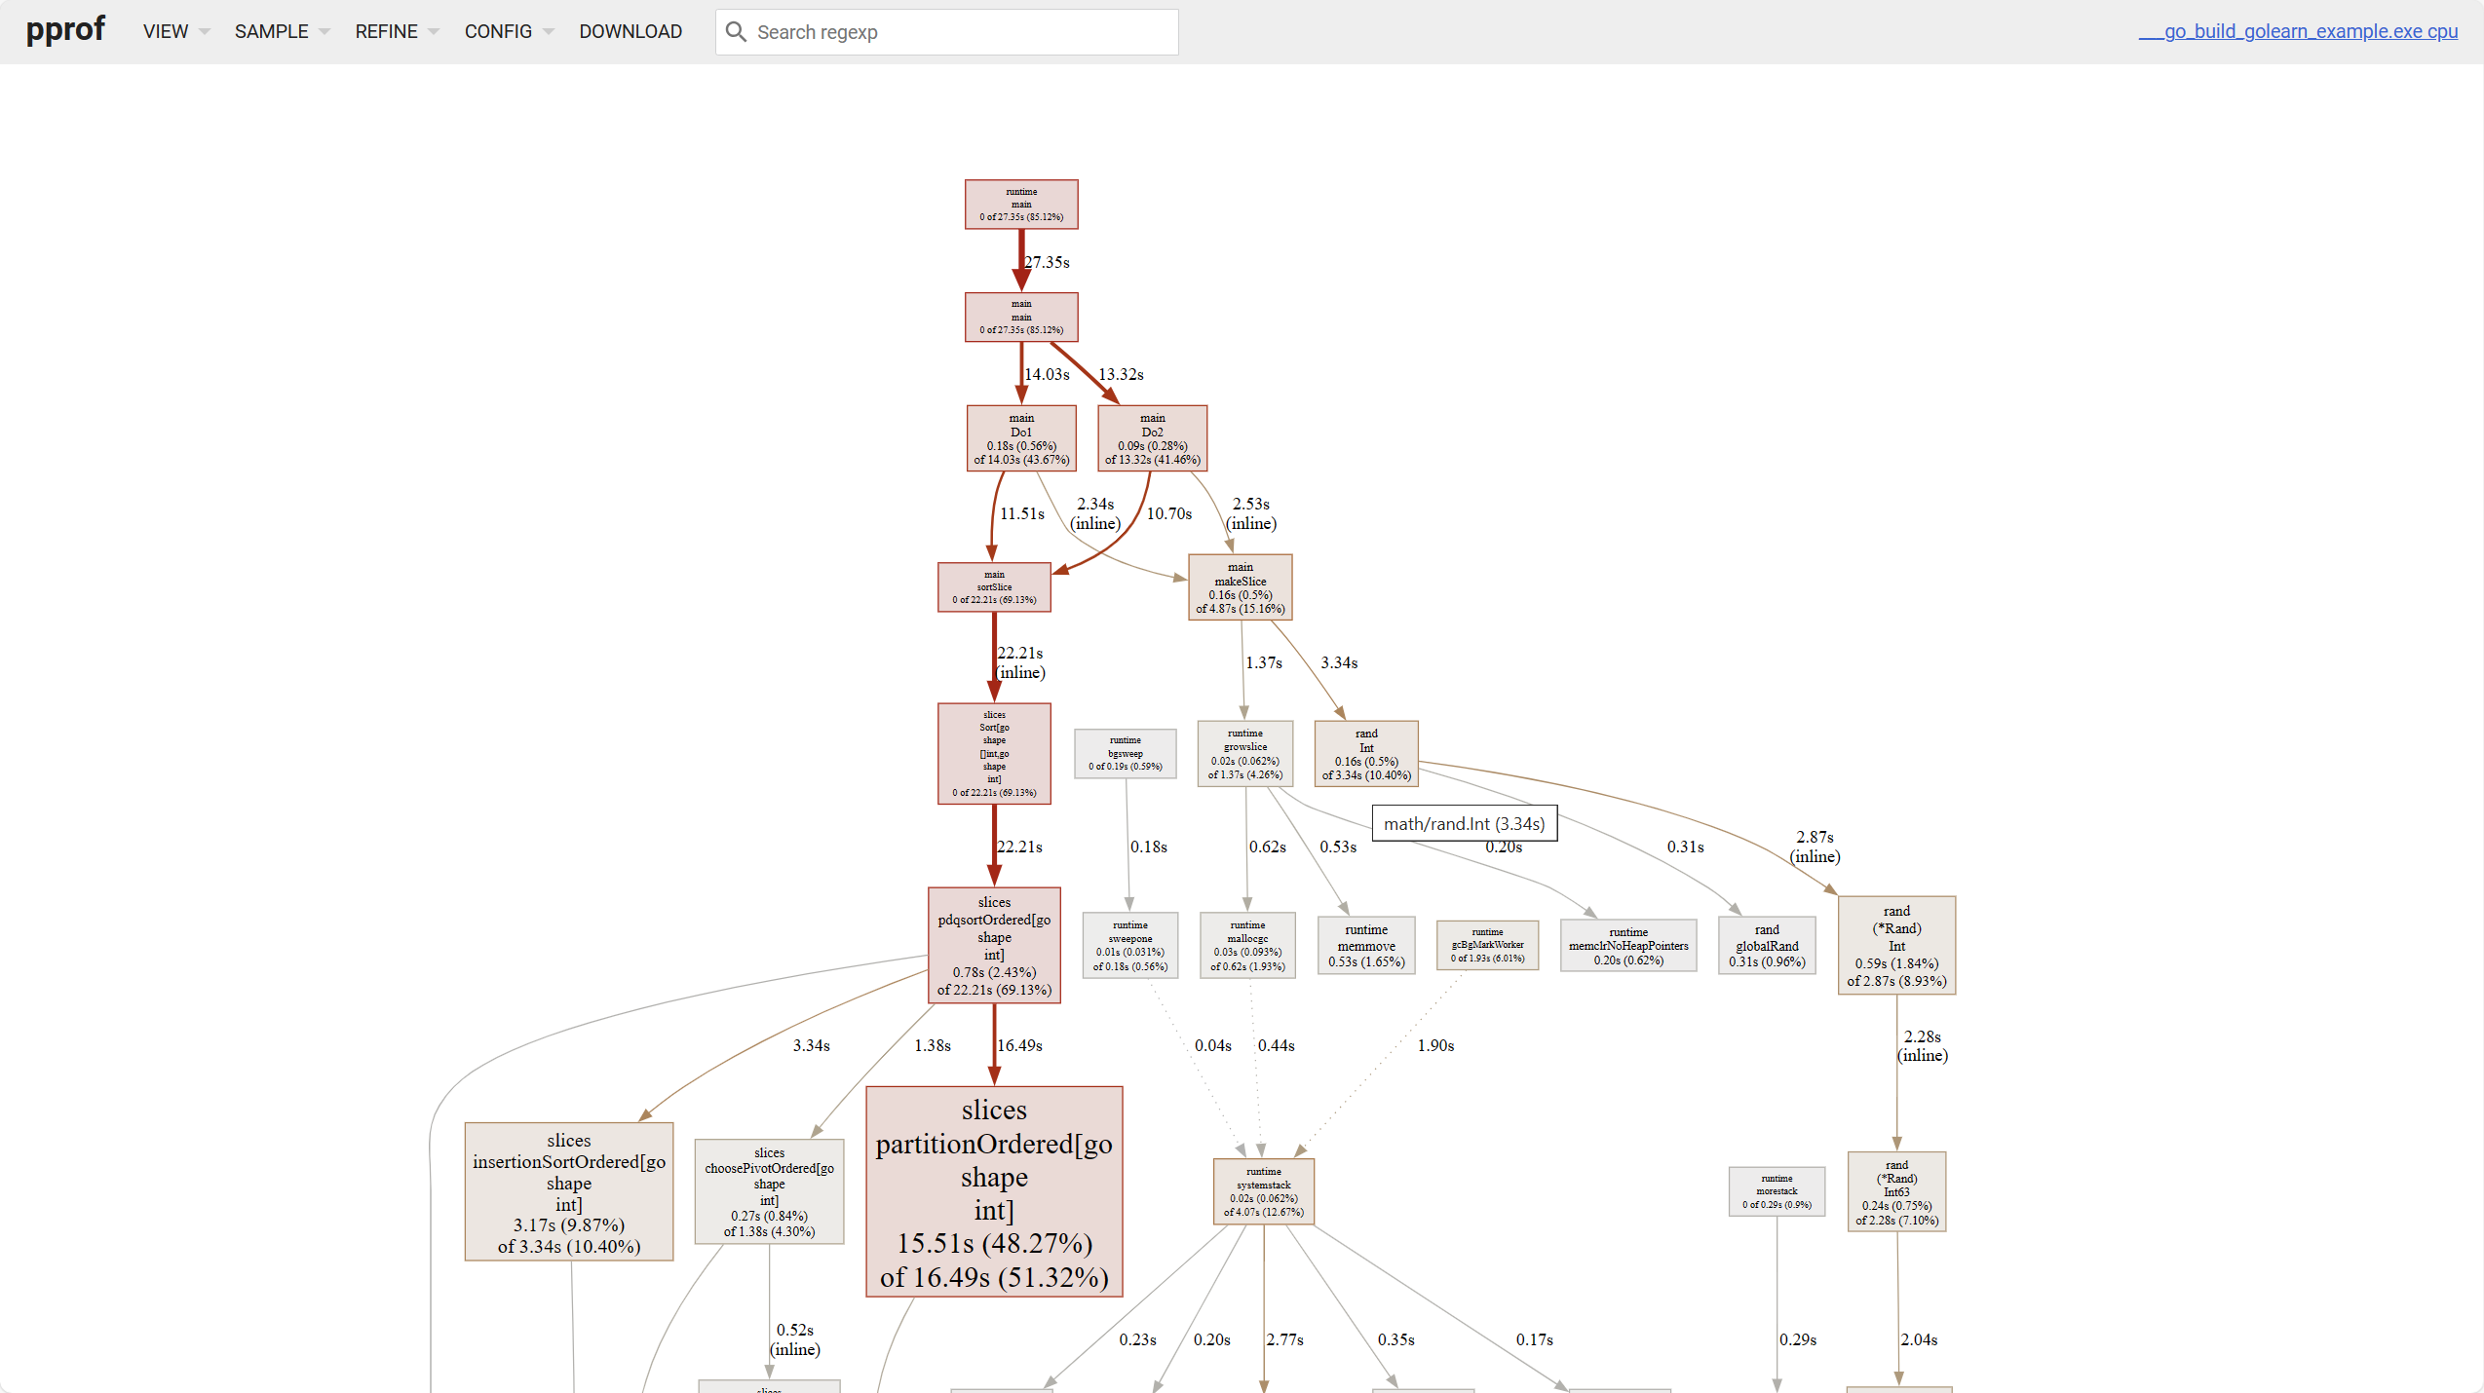Viewport: 2484px width, 1393px height.
Task: Click the main sortSlice node
Action: (993, 585)
